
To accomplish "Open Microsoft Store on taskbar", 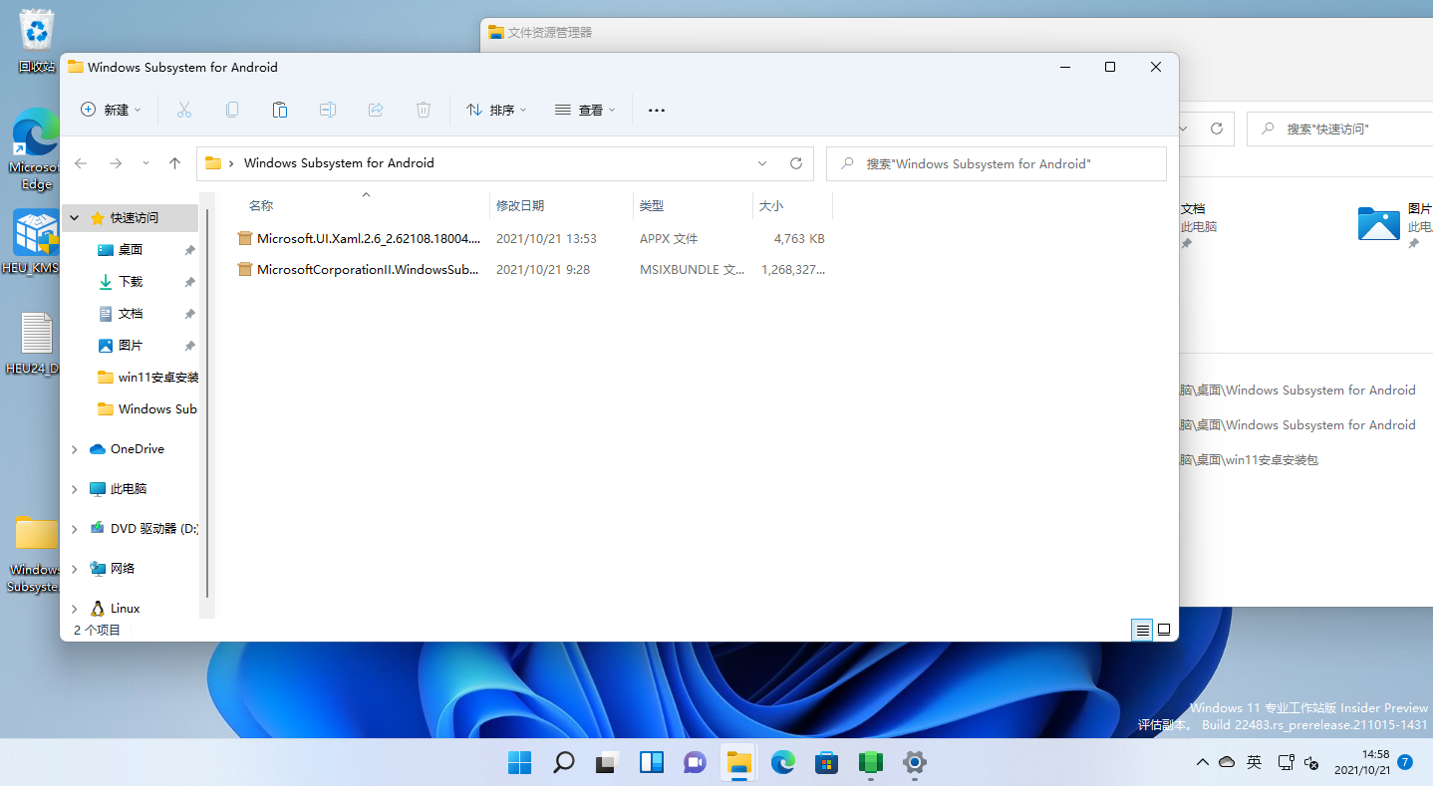I will tap(826, 763).
